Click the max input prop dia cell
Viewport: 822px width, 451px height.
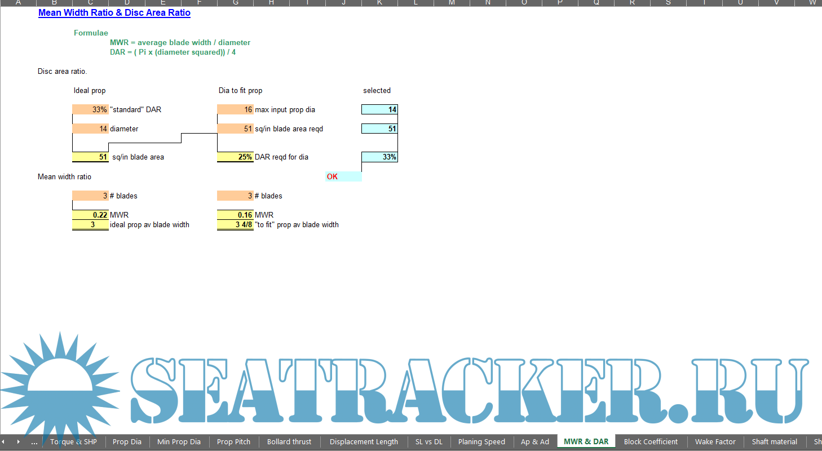[x=235, y=109]
